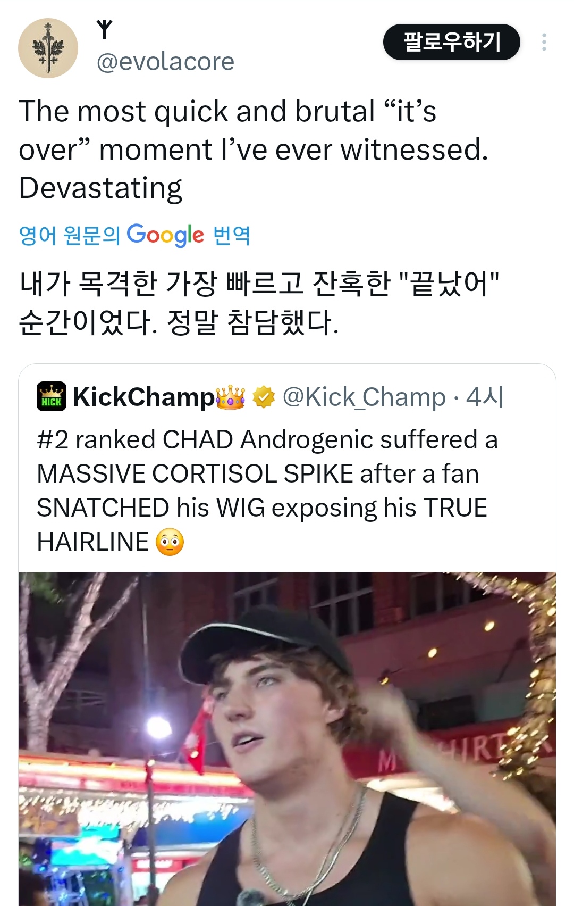The height and width of the screenshot is (906, 574).
Task: Click the crown emoji beside KickChamp
Action: click(x=231, y=397)
